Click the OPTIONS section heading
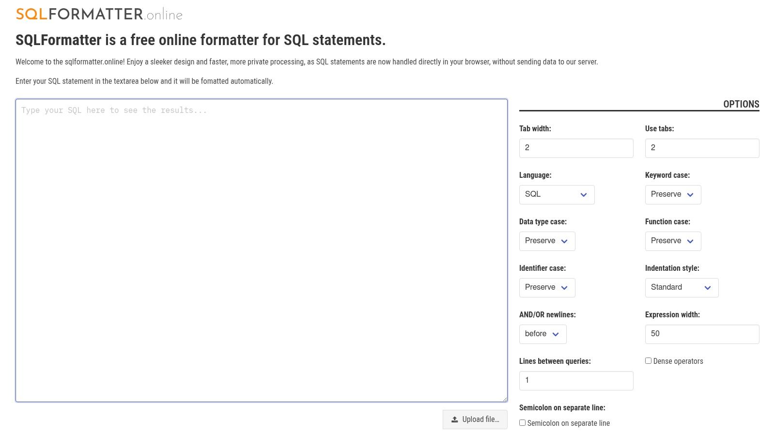Screen dimensions: 775x436 point(741,104)
